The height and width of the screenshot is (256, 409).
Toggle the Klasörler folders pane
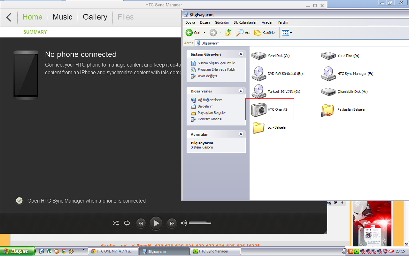(265, 33)
